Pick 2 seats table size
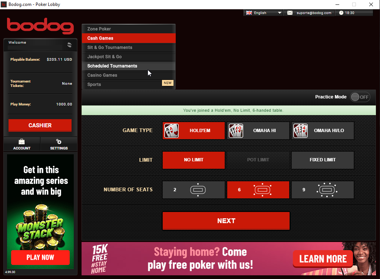 click(194, 190)
